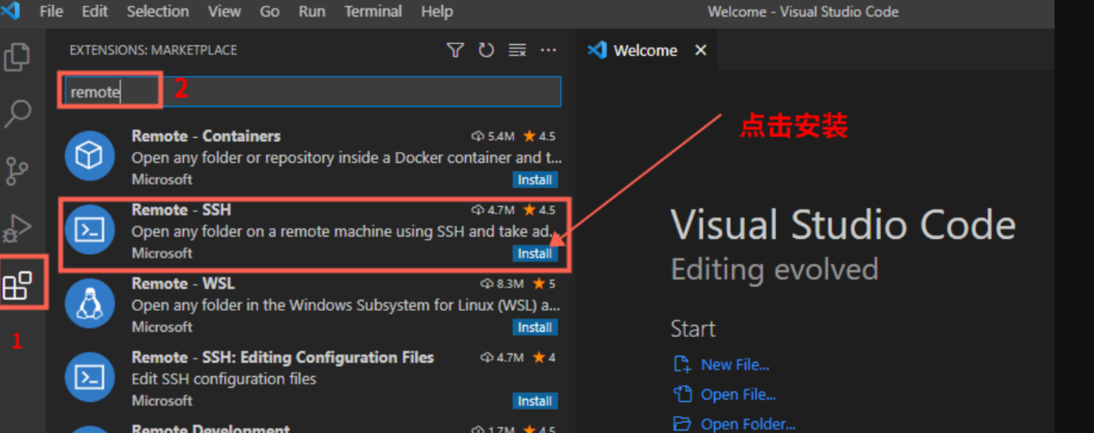Click Microsoft publisher under Remote - WSL

pyautogui.click(x=161, y=327)
